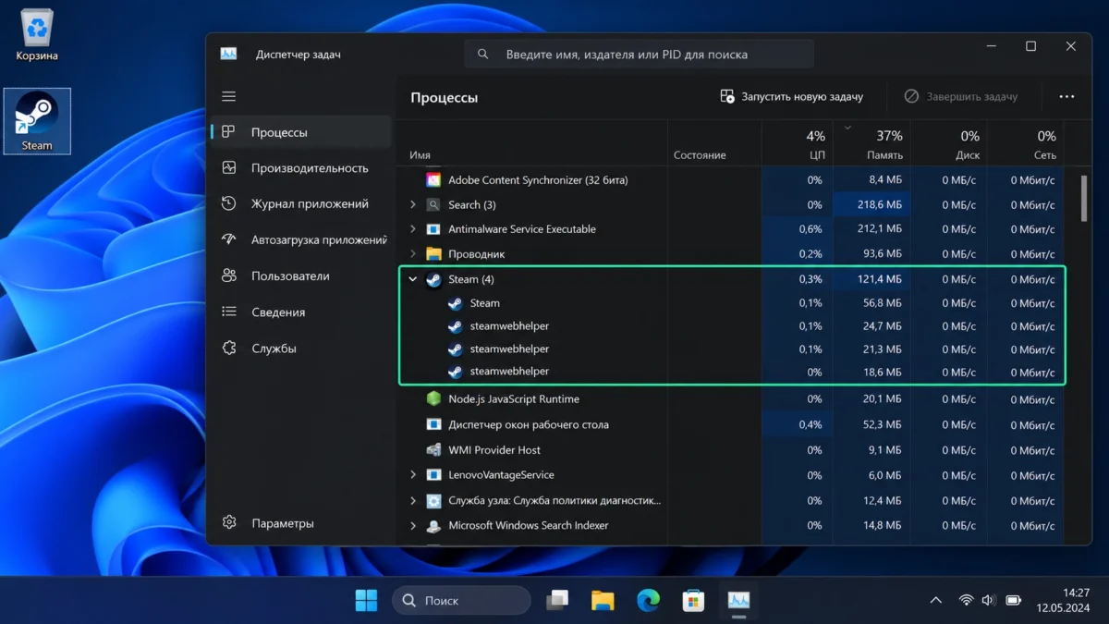The image size is (1109, 624).
Task: Show hidden icons in system tray
Action: (936, 601)
